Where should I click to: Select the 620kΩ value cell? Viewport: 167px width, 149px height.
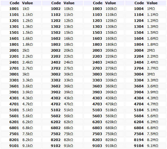tap(114, 122)
